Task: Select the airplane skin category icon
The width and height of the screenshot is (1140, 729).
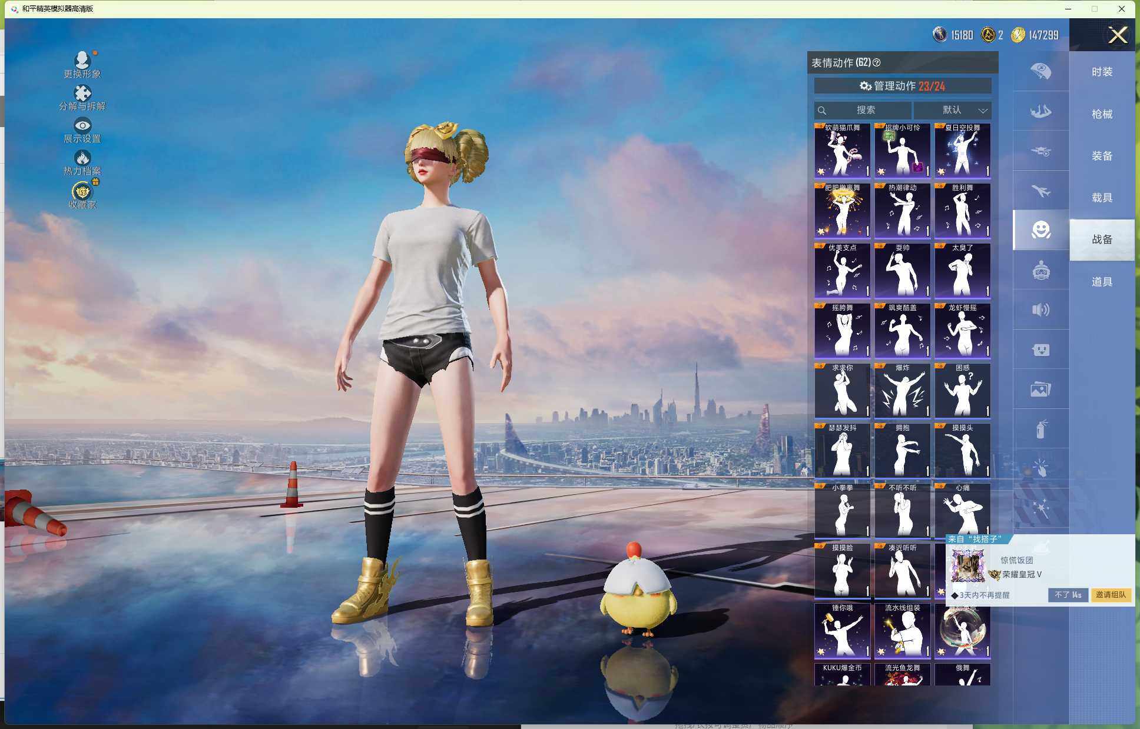Action: [x=1040, y=191]
